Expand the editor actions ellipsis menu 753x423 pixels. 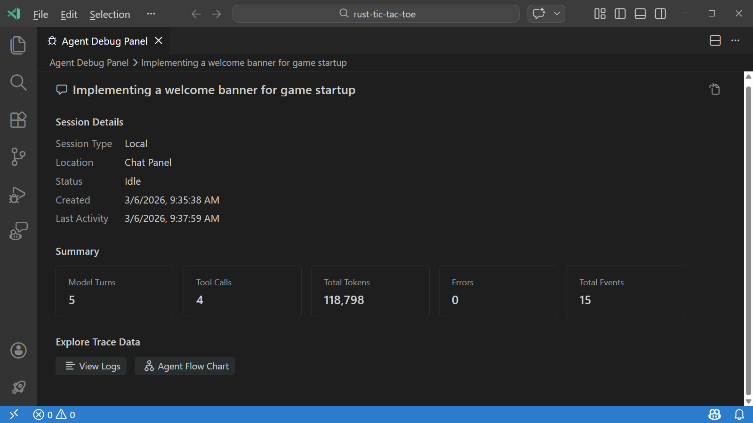735,41
